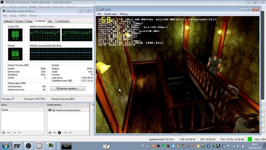266x150 pixels.
Task: Click OBS 'Zgubione klatki 0 (0.0%)' status text
Action: pos(161,140)
